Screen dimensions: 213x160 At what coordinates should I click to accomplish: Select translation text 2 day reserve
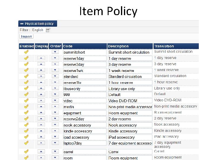165,118
